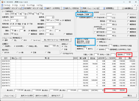Image resolution: width=139 pixels, height=101 pixels.
Task: Select the BOX radio button
Action: point(22,40)
